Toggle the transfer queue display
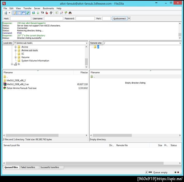The width and height of the screenshot is (184, 182). click(28, 13)
